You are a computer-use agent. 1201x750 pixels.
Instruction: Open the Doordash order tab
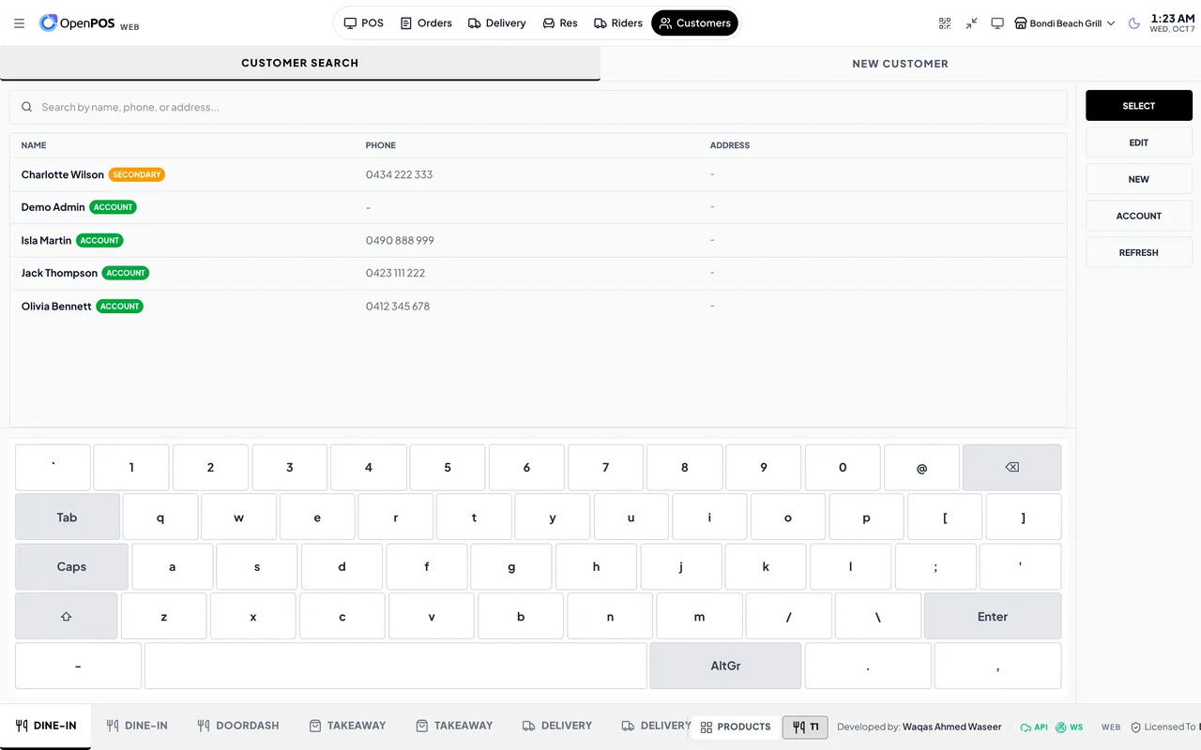click(238, 726)
